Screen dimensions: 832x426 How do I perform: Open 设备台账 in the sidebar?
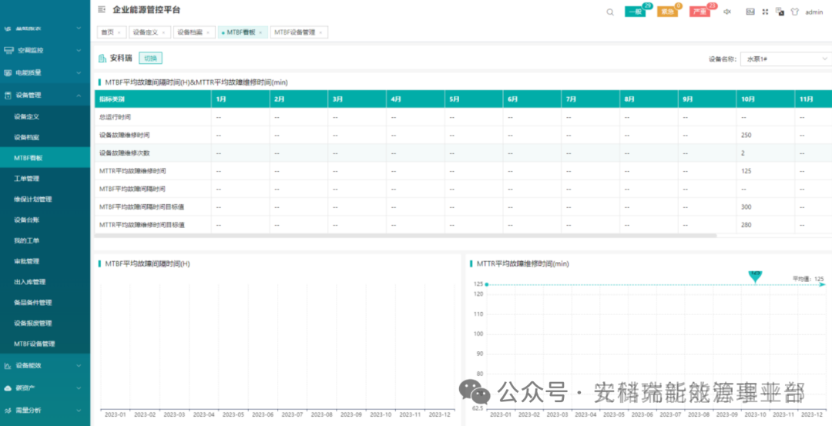[x=45, y=220]
